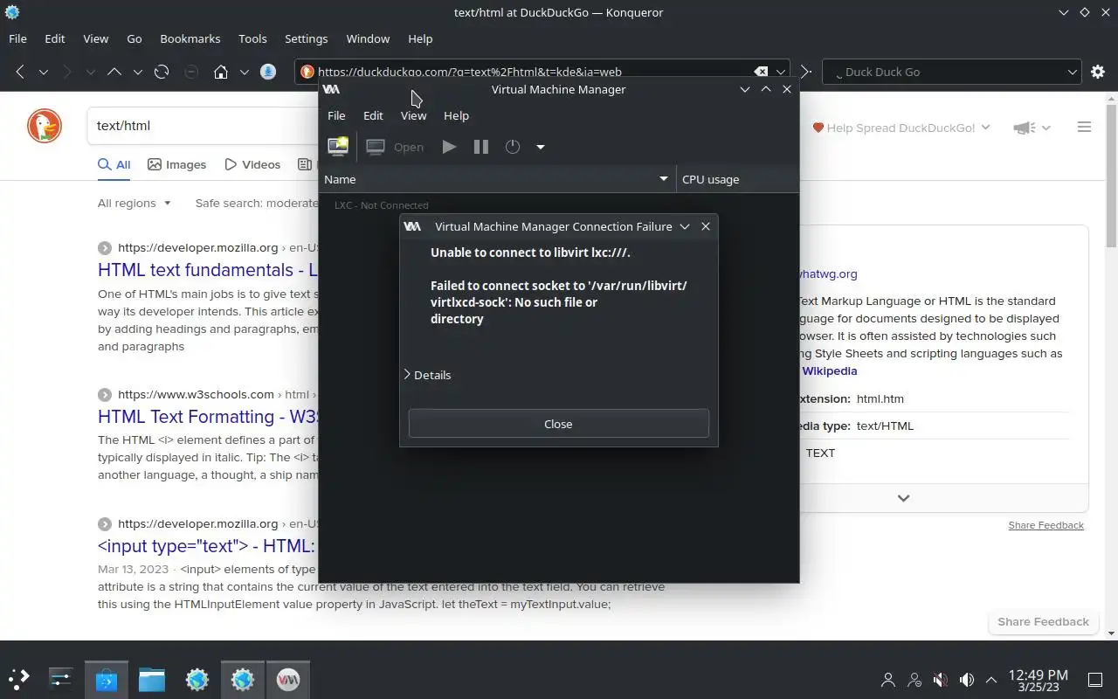Open the HTML text fundamentals result link

click(208, 270)
